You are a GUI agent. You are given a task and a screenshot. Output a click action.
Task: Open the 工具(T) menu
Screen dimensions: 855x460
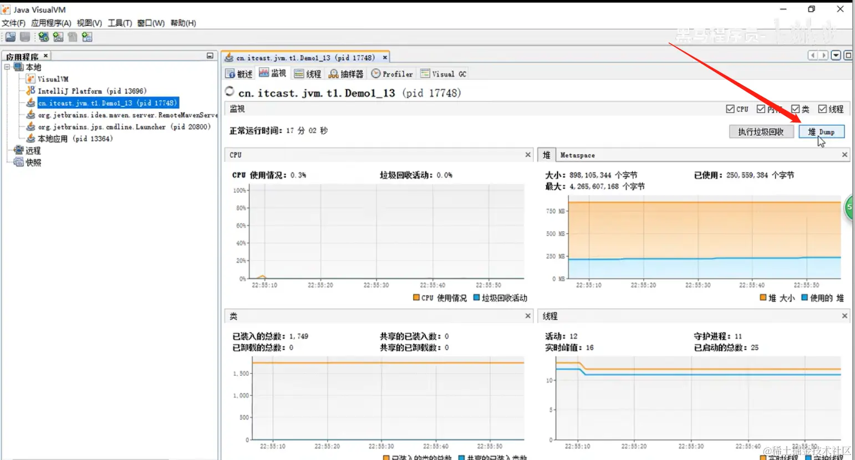click(x=120, y=23)
